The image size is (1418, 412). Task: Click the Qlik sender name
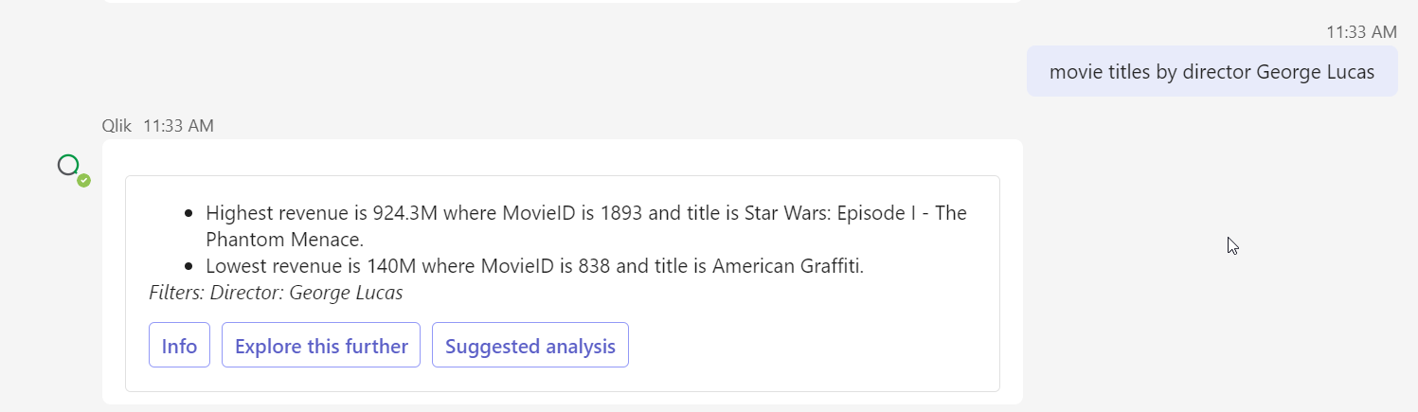point(117,125)
